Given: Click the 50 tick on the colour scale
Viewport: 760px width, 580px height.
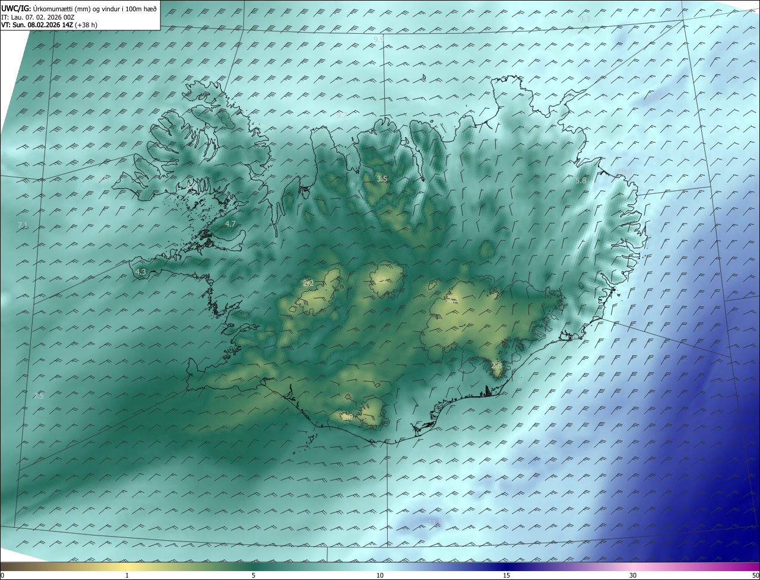Looking at the screenshot, I should click(755, 575).
